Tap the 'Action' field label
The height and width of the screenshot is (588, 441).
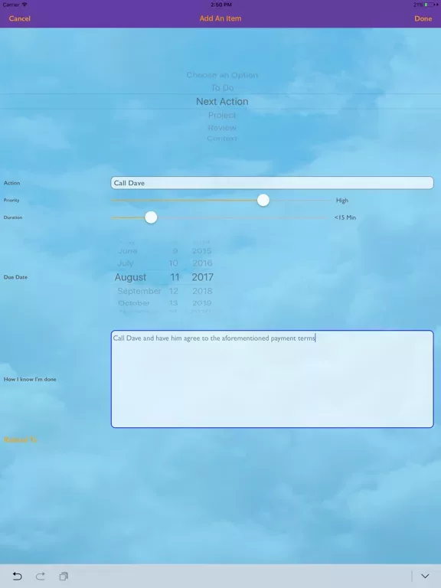click(11, 183)
